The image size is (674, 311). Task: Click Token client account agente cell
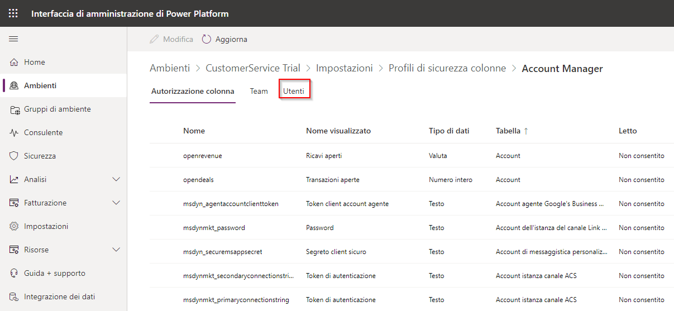[x=347, y=204]
